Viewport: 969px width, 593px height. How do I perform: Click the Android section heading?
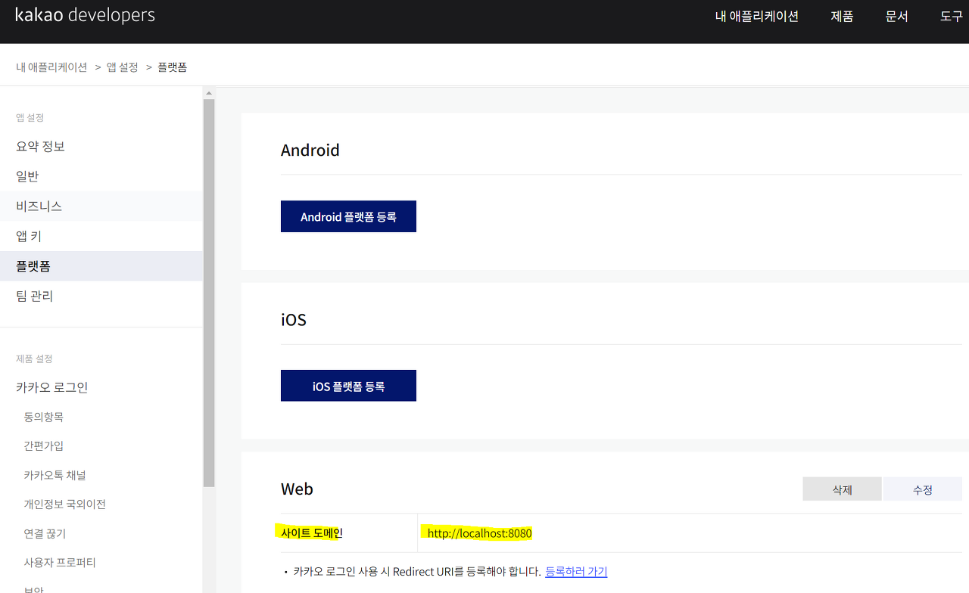pos(310,151)
